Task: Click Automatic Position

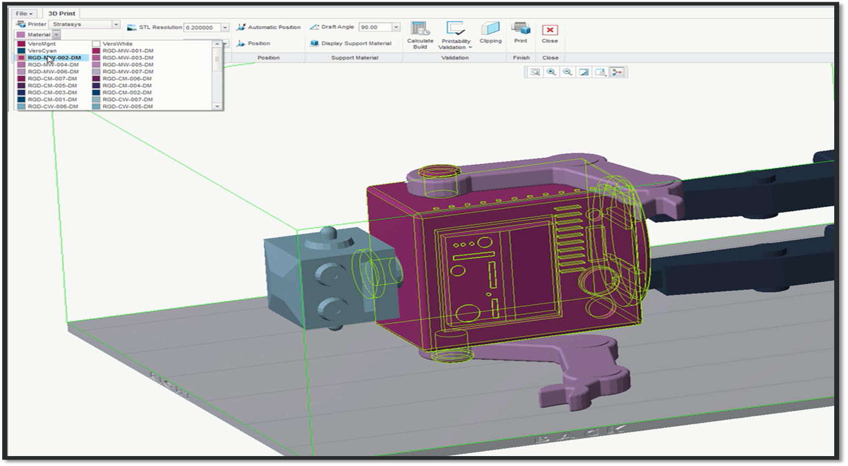Action: point(269,27)
